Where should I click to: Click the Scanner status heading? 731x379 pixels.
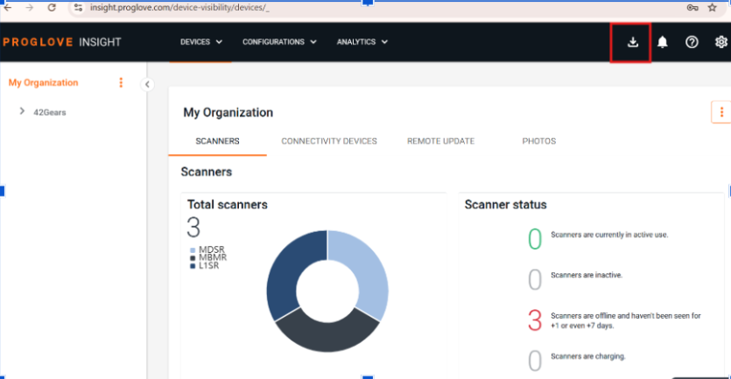[505, 205]
